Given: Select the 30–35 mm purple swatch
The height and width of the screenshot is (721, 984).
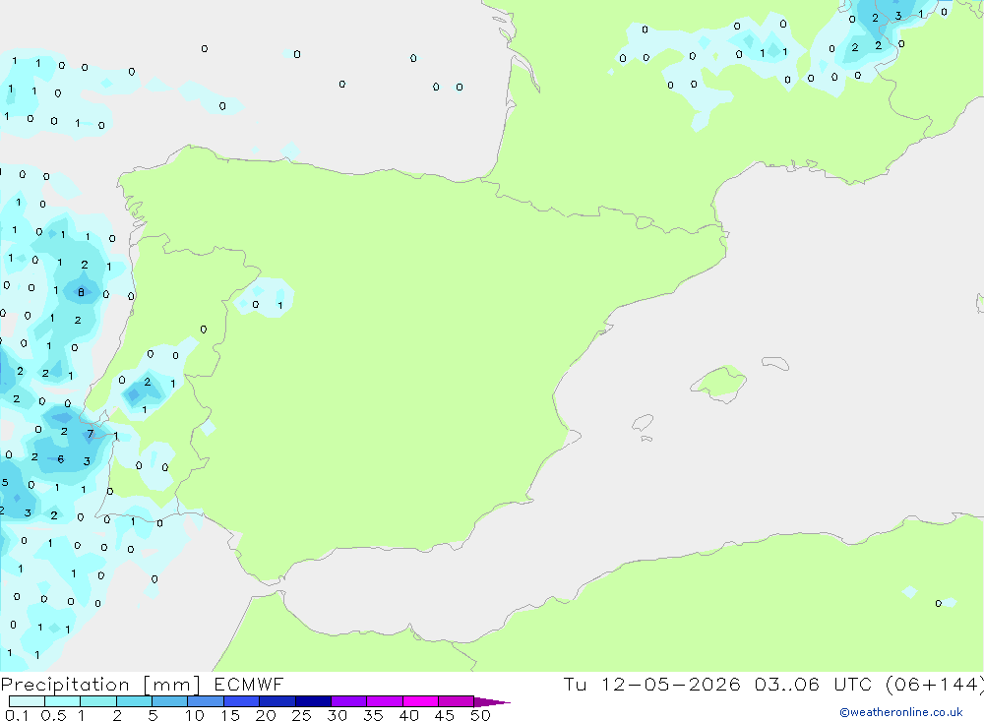Looking at the screenshot, I should [x=349, y=701].
